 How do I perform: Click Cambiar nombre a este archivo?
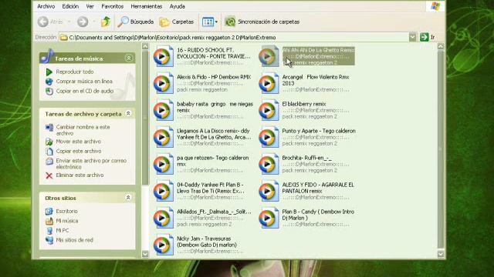[x=83, y=130]
